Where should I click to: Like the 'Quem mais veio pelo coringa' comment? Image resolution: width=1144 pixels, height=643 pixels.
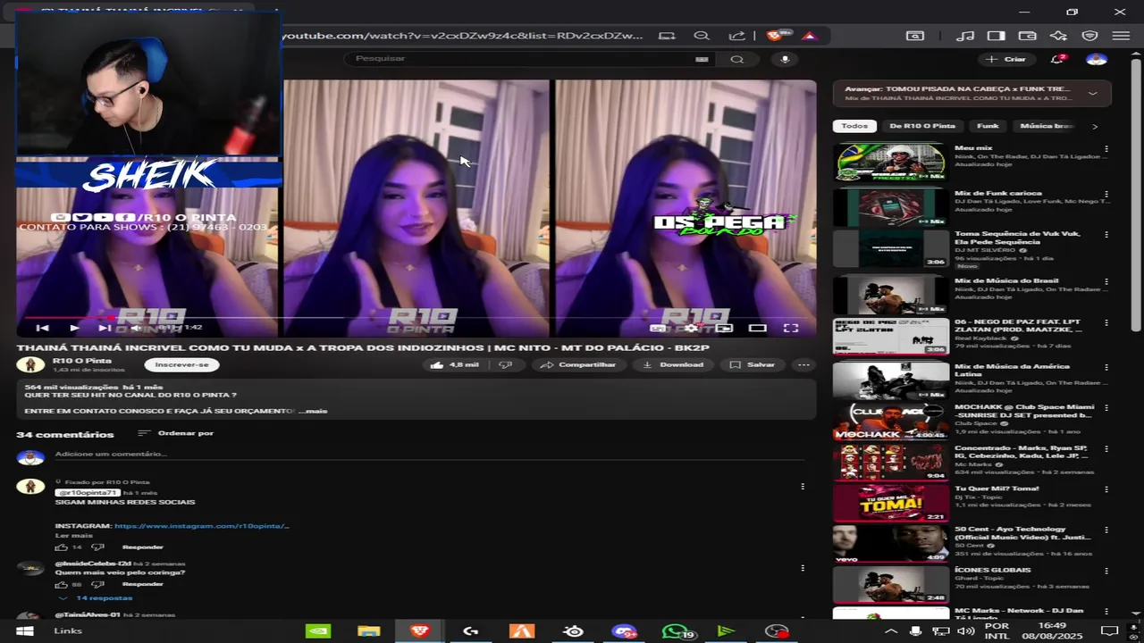point(62,584)
